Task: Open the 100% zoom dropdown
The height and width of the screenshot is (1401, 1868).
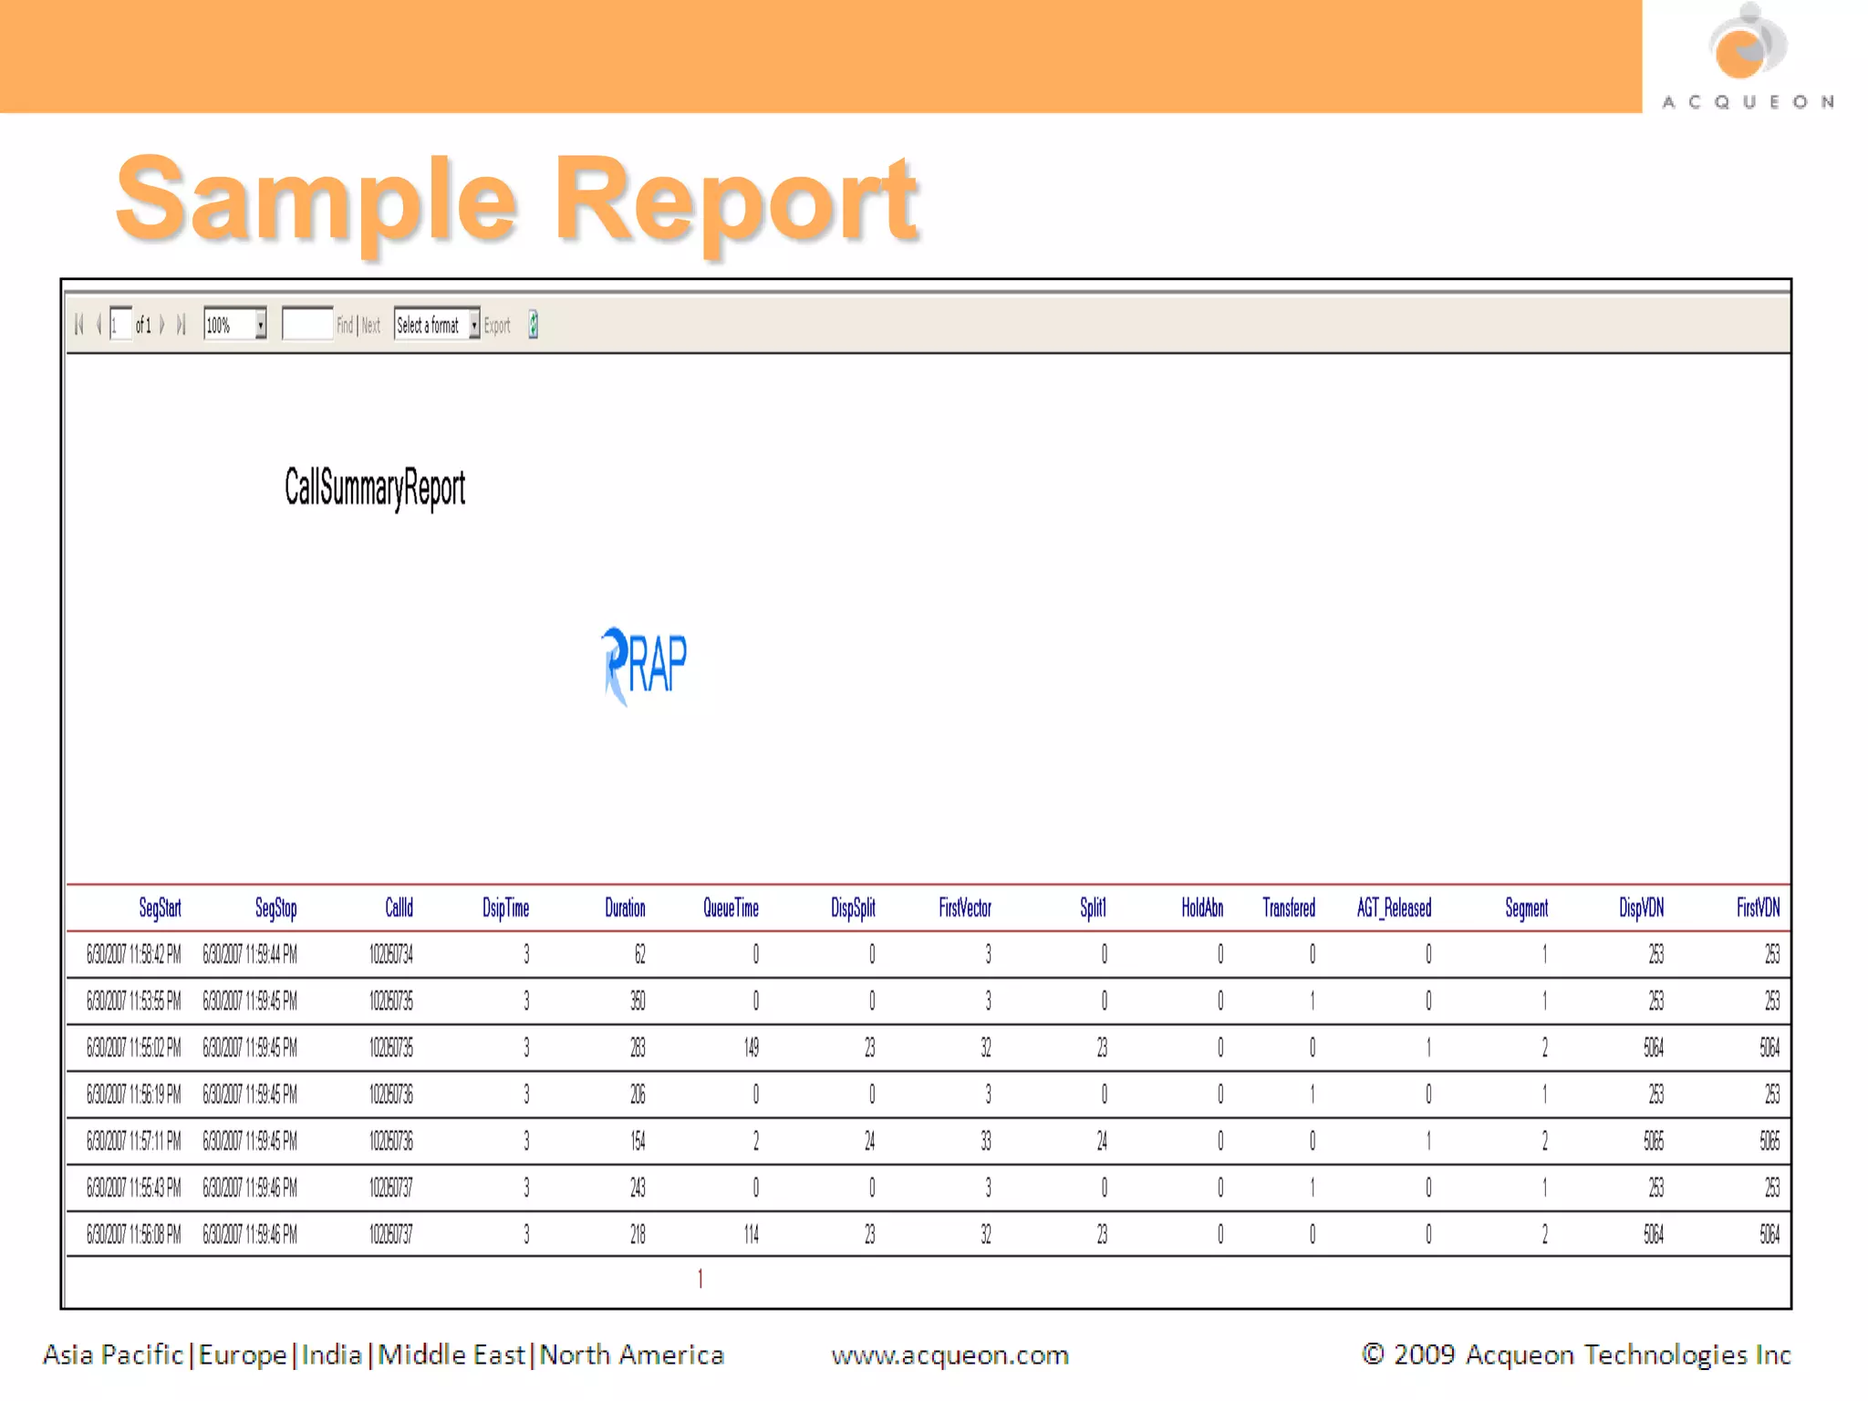Action: (x=235, y=325)
